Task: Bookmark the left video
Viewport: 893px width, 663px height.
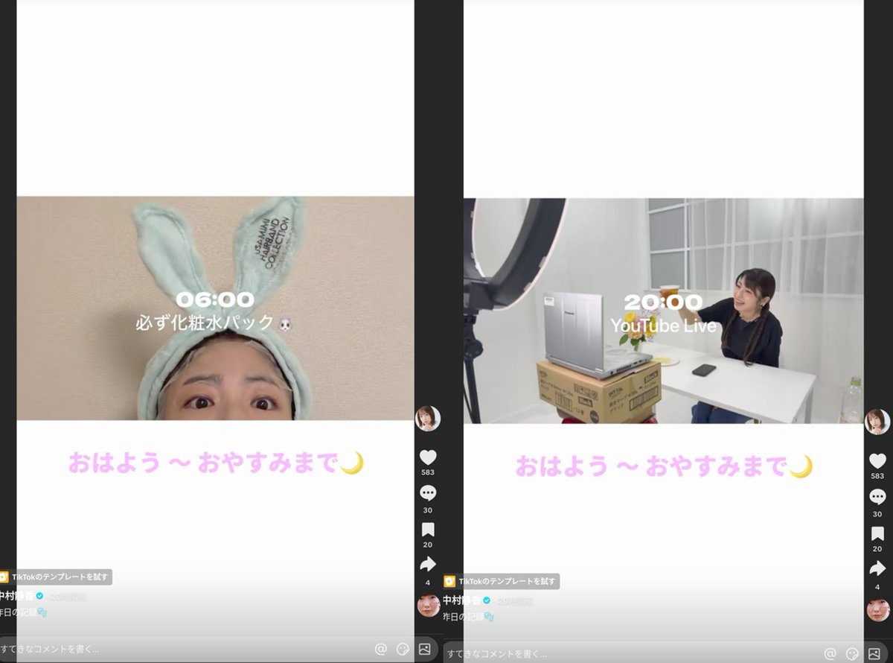Action: pyautogui.click(x=428, y=530)
